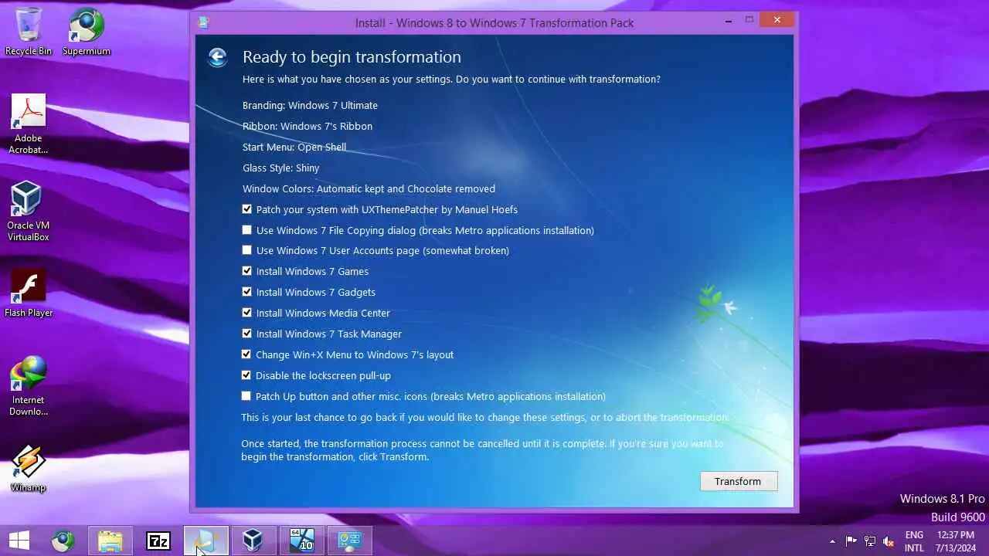Go back using the round arrow button
Image resolution: width=989 pixels, height=556 pixels.
click(217, 57)
